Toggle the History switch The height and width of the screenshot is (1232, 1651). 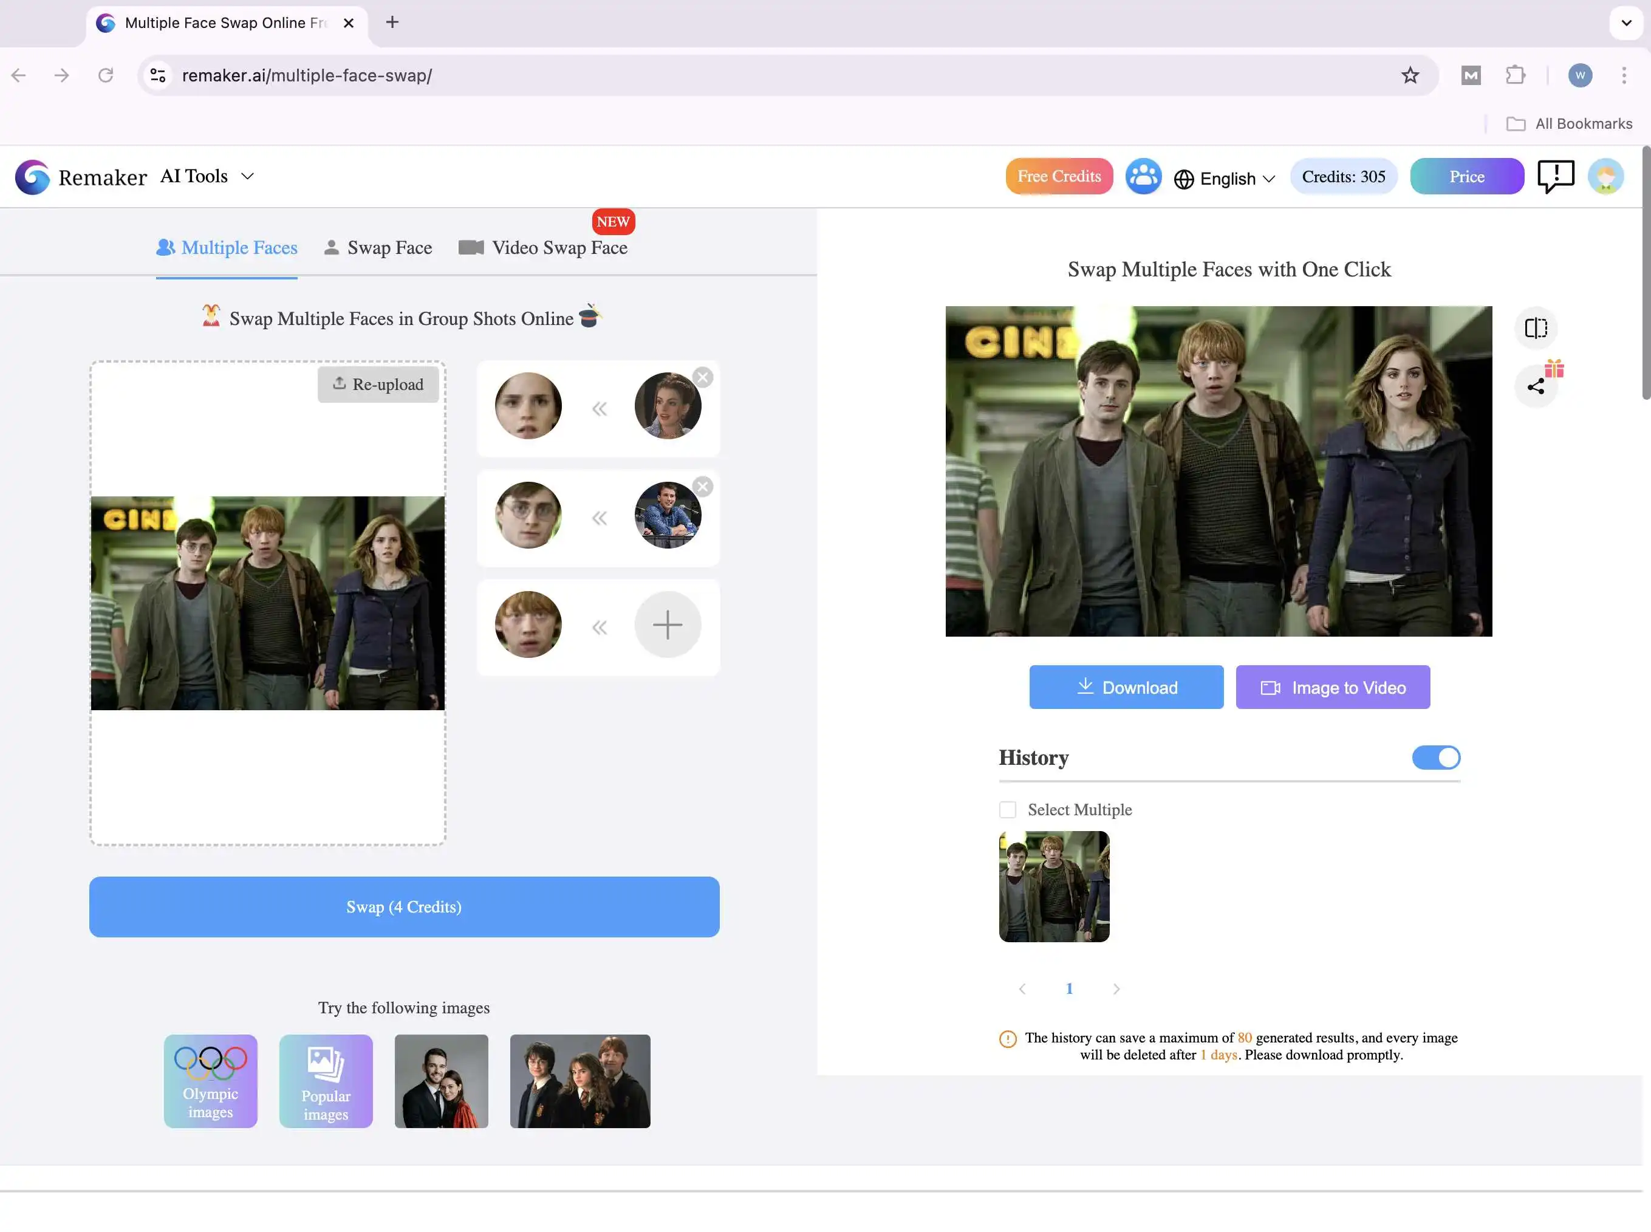pyautogui.click(x=1435, y=758)
